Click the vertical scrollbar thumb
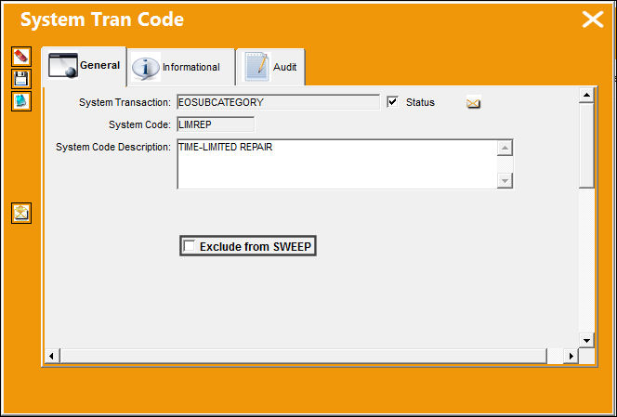The height and width of the screenshot is (417, 617). (586, 146)
